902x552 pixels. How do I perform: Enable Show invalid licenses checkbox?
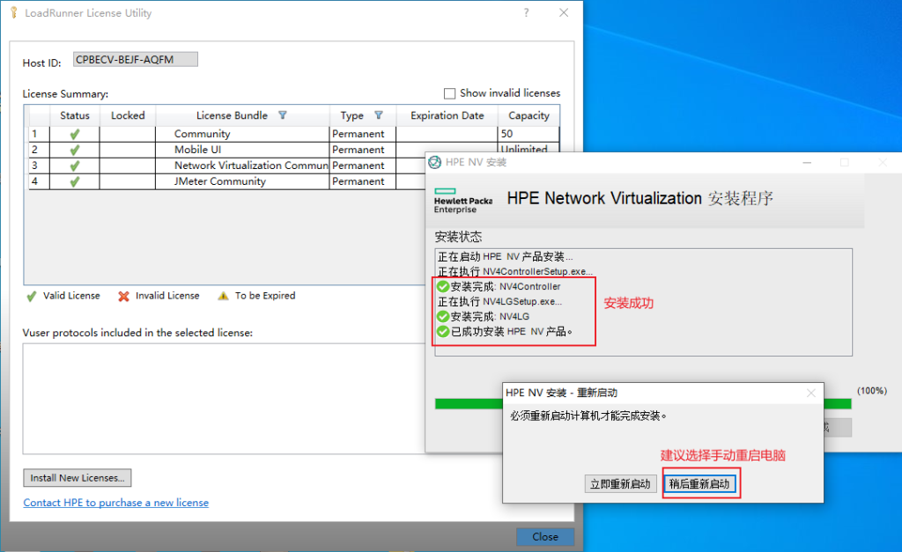tap(450, 93)
